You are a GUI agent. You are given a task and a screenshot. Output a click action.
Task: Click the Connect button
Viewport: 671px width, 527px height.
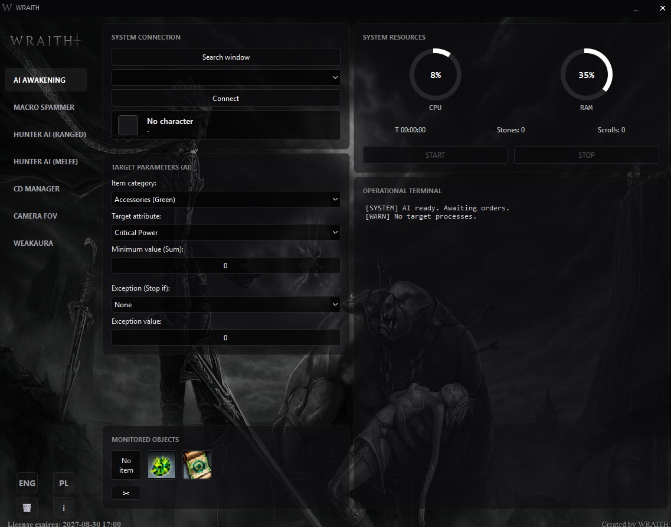coord(226,98)
